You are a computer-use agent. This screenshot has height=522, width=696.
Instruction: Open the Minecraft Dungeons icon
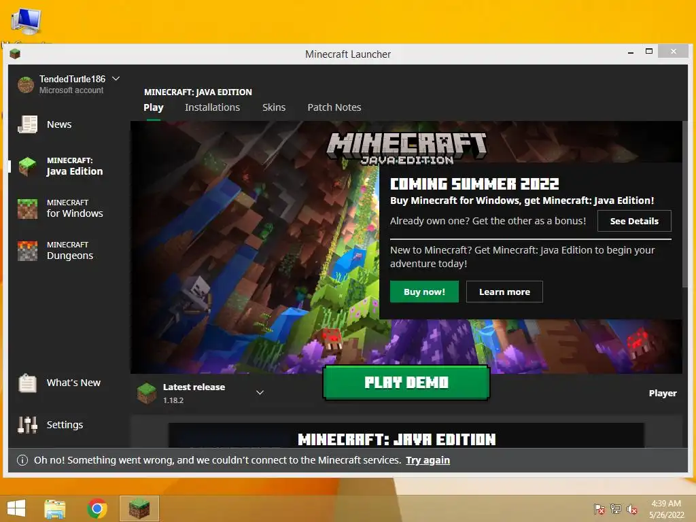(x=27, y=251)
